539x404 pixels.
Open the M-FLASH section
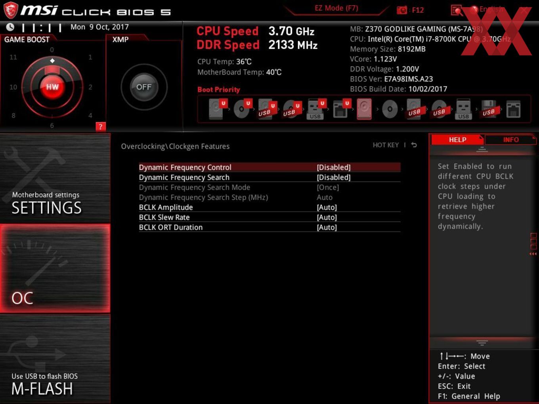tap(55, 358)
